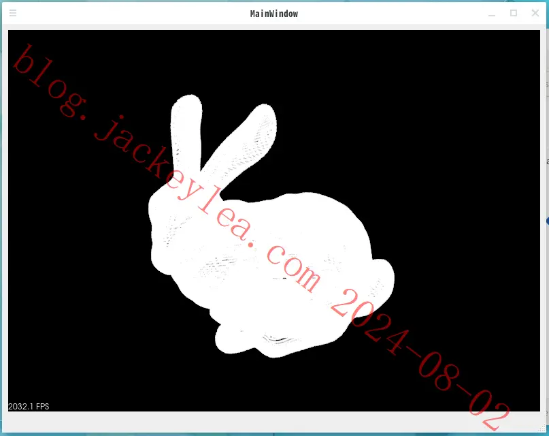The image size is (549, 436).
Task: Click the MainWindow title text
Action: click(274, 14)
